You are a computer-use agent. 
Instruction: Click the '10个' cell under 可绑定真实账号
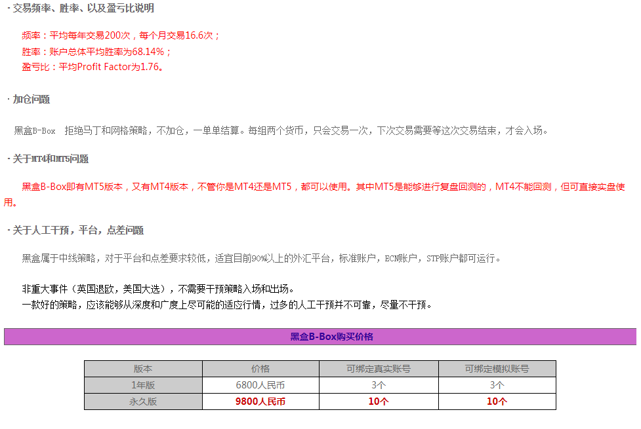[379, 401]
